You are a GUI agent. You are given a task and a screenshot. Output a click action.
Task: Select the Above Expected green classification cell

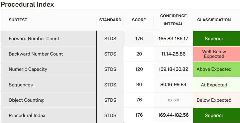[216, 69]
